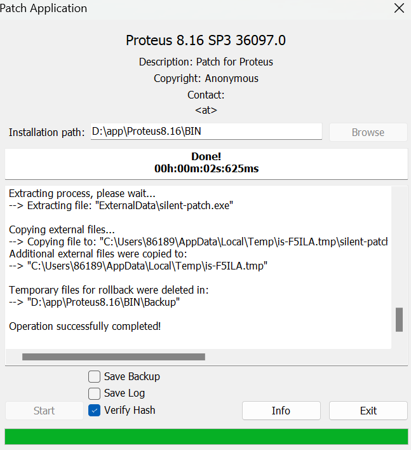Enable the Save Log checkbox

click(95, 393)
